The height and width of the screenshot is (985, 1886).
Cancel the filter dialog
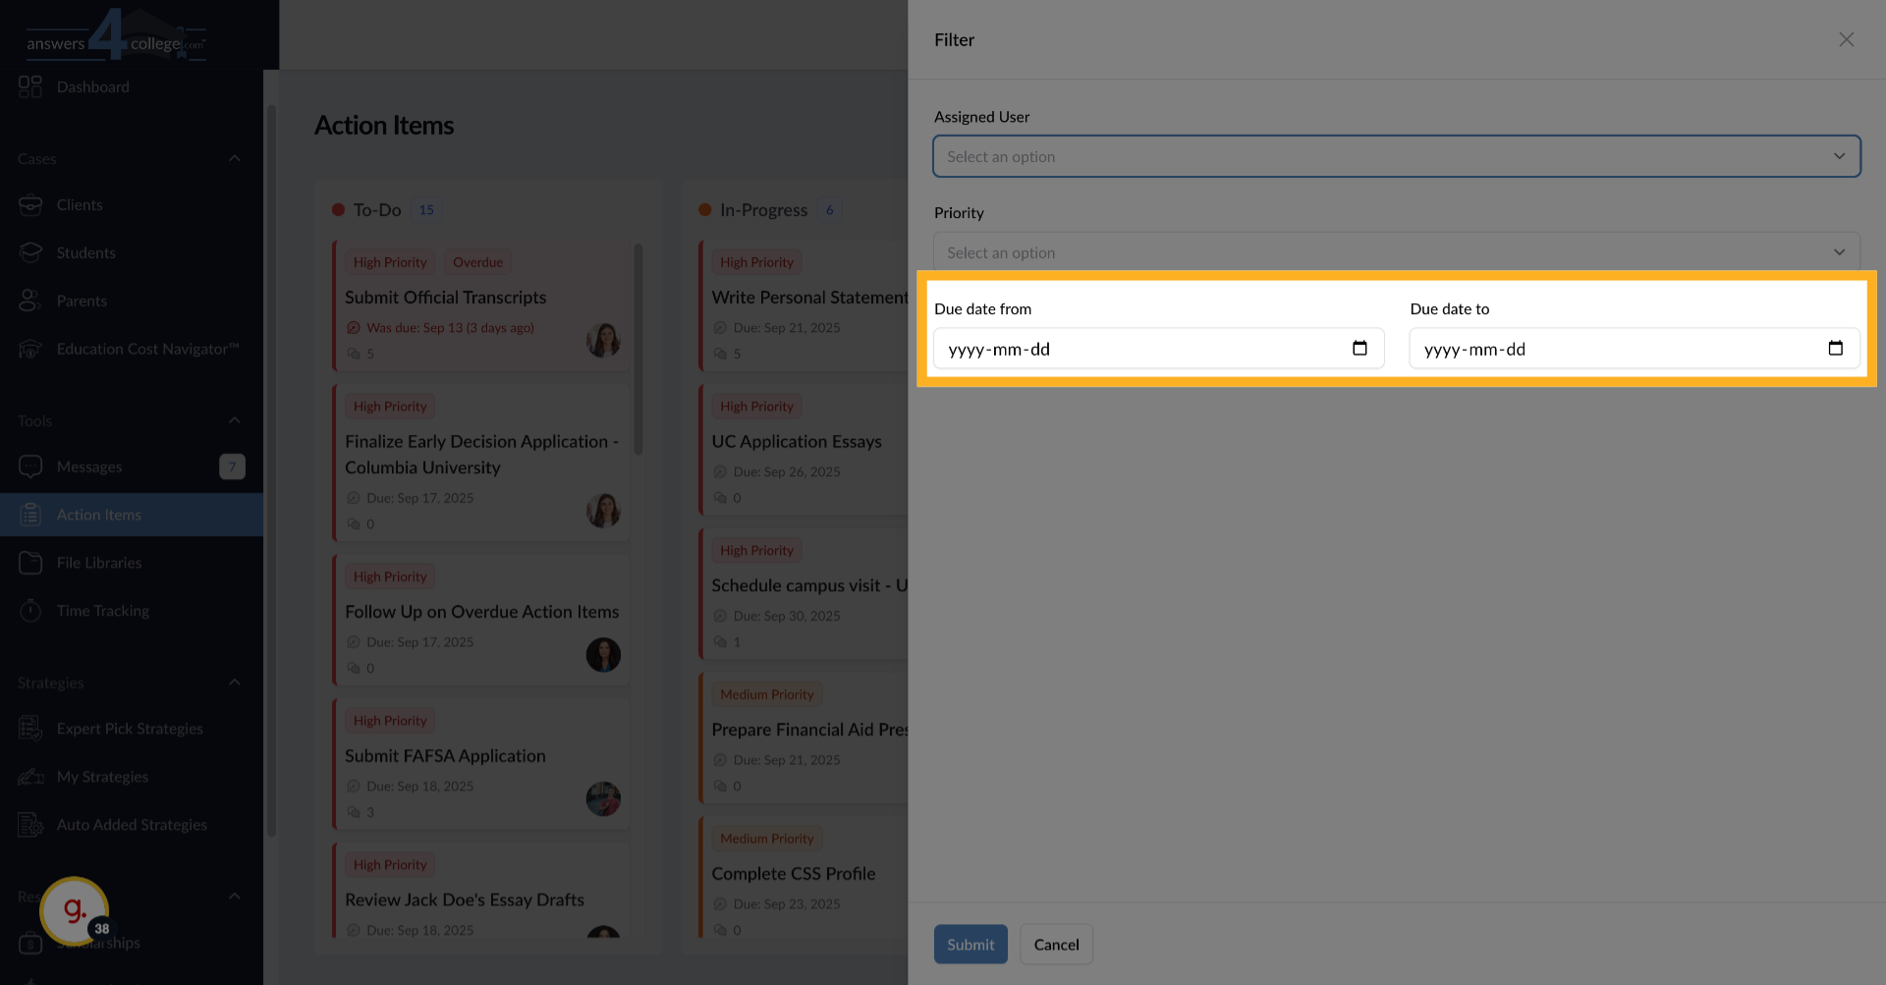point(1056,944)
